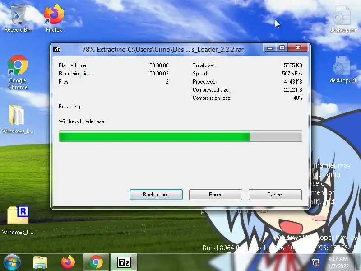The width and height of the screenshot is (361, 271).
Task: Launch the Firefox desktop shortcut
Action: [x=54, y=19]
